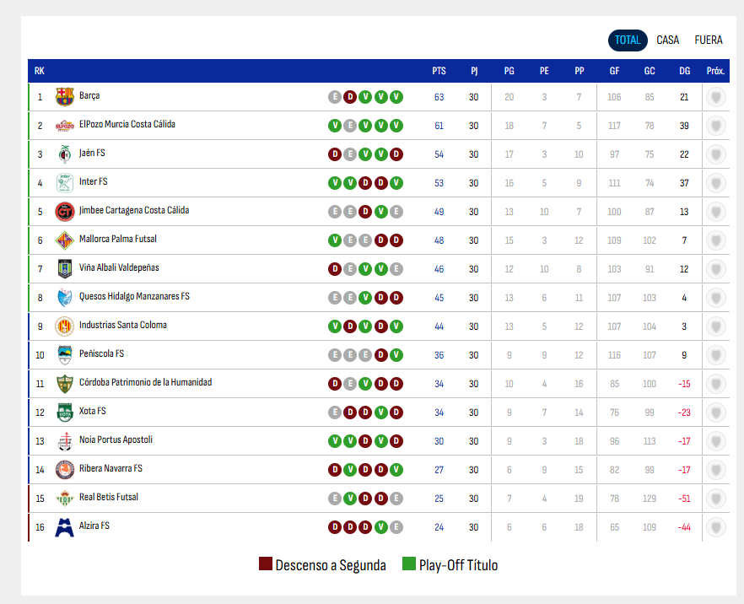The image size is (744, 604).
Task: Click Barça's next-opponent shield icon
Action: click(x=716, y=97)
